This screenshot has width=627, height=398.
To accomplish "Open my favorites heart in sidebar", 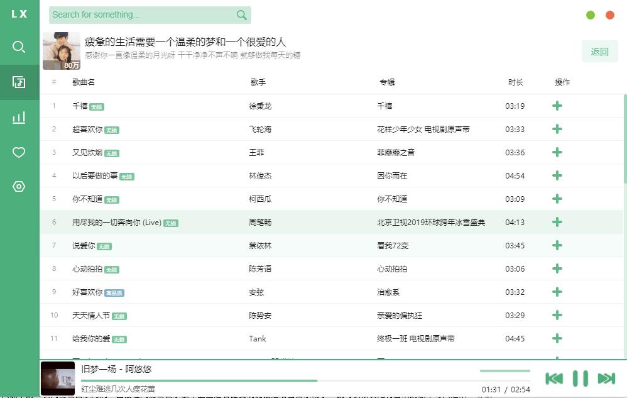I will (19, 152).
